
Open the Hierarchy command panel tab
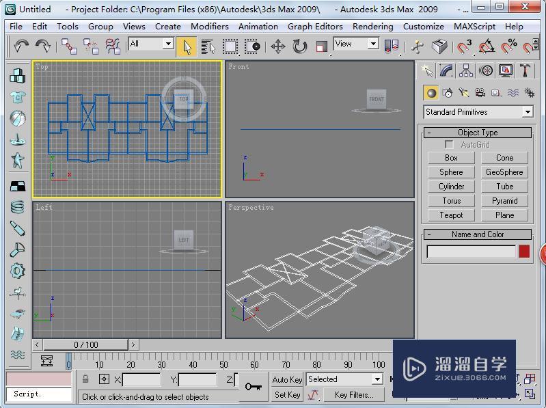466,70
